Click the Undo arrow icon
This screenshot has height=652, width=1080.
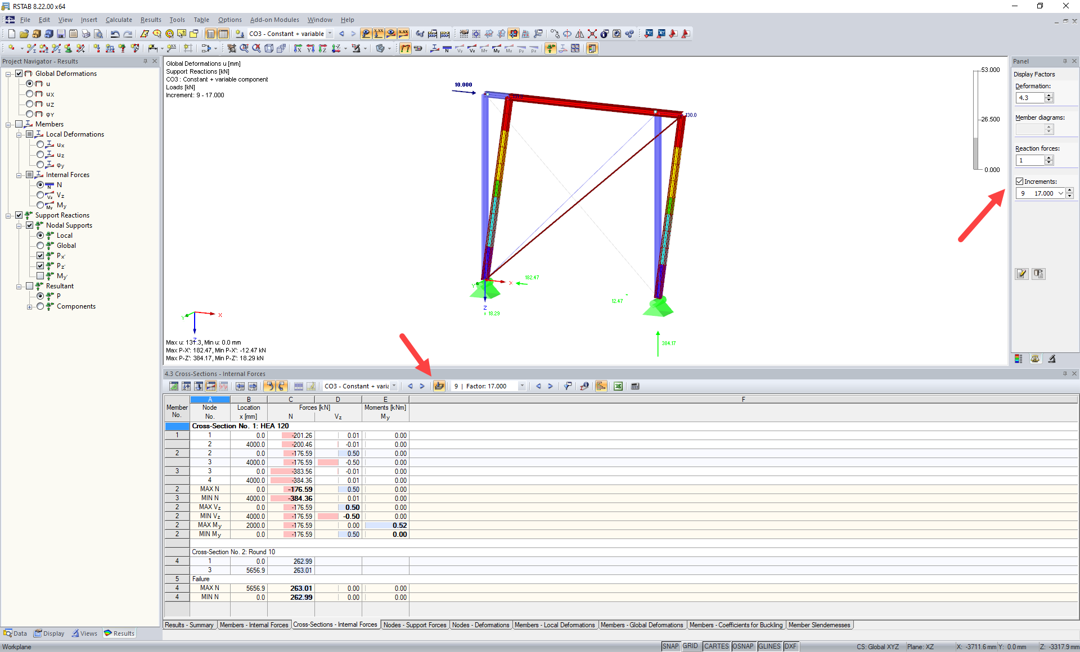[x=115, y=34]
